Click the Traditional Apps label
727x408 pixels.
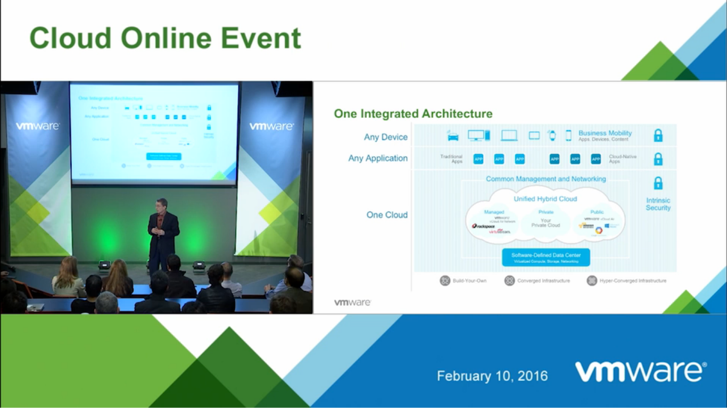point(451,159)
